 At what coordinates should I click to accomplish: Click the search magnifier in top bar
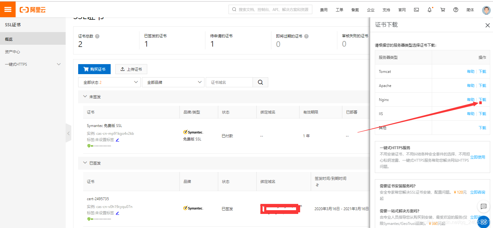pos(234,9)
